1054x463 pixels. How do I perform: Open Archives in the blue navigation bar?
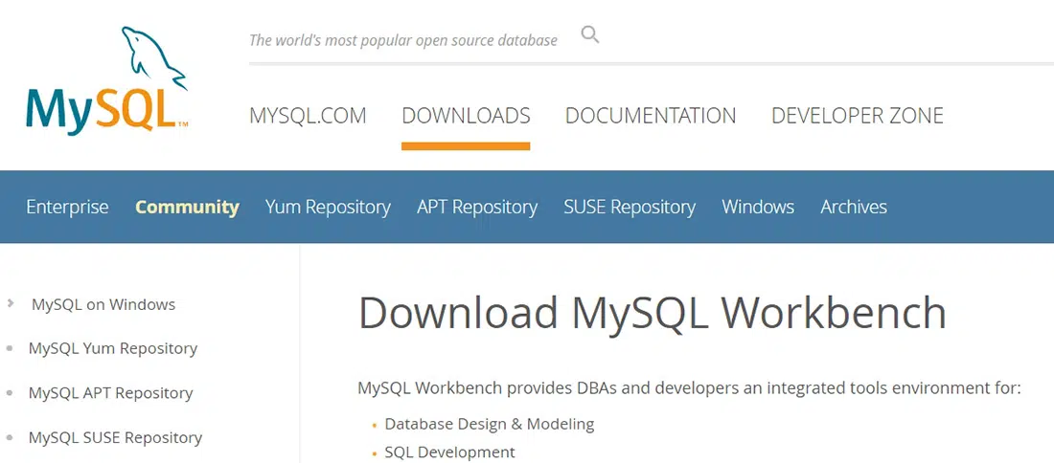[854, 207]
